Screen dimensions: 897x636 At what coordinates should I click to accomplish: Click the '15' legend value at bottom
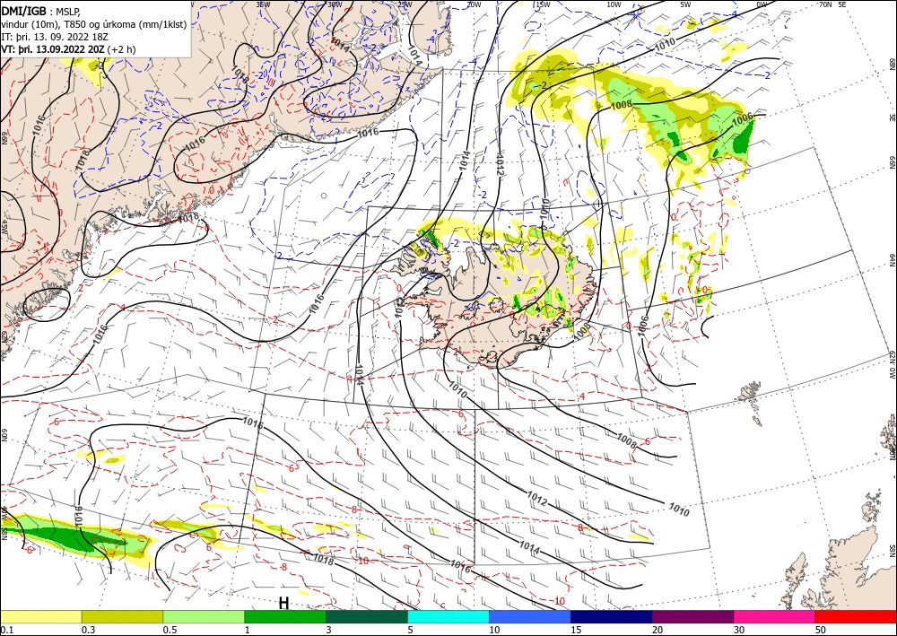click(576, 630)
